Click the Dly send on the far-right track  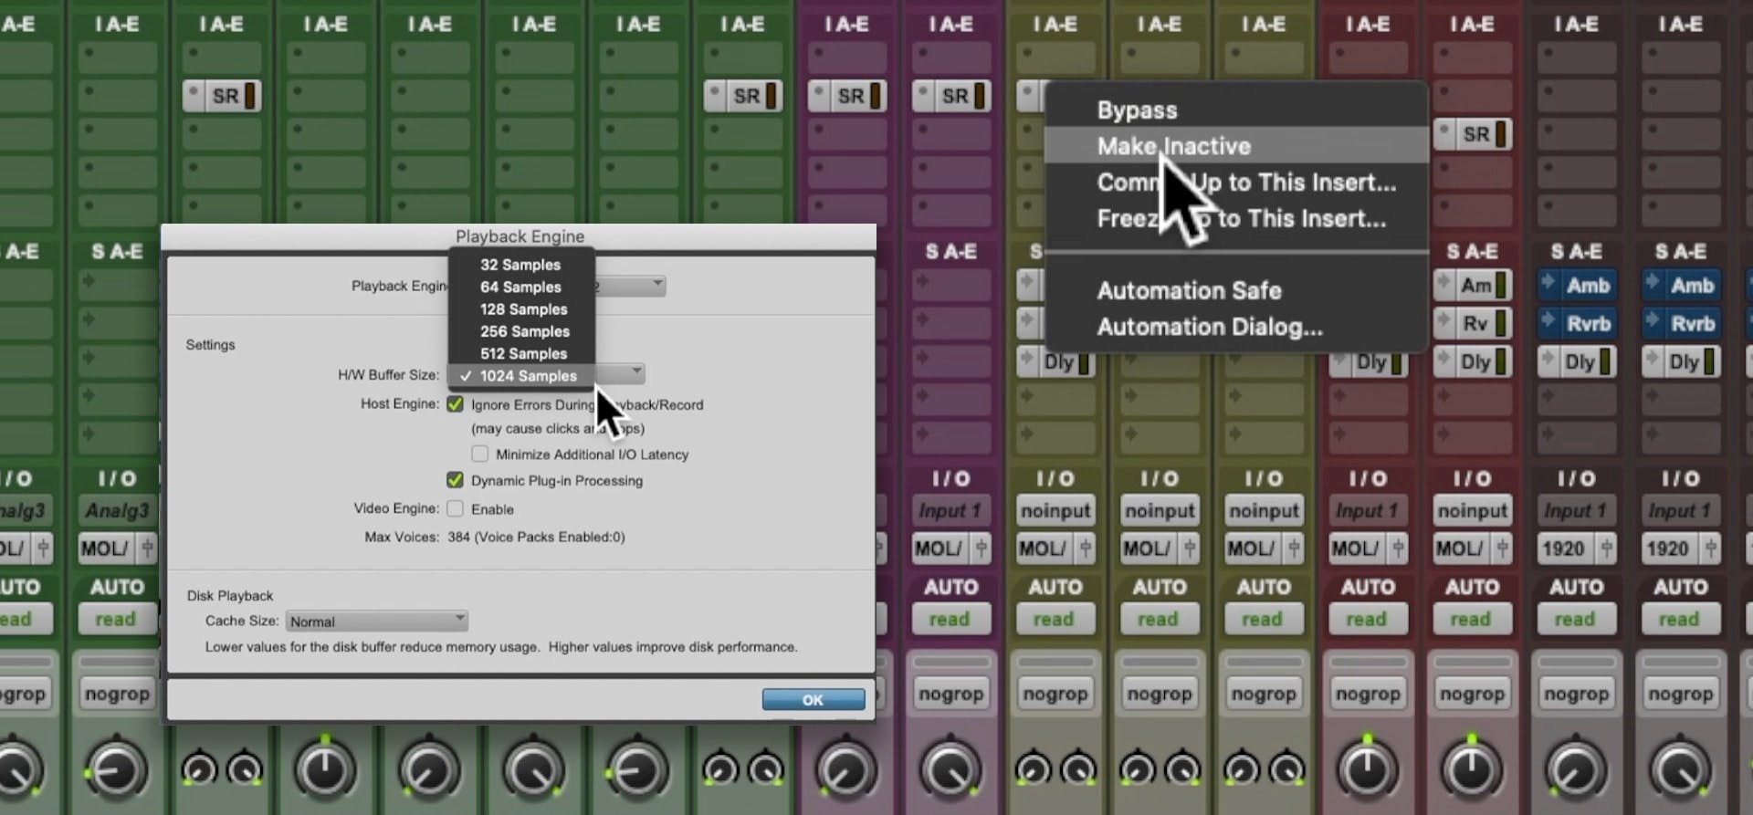point(1680,362)
